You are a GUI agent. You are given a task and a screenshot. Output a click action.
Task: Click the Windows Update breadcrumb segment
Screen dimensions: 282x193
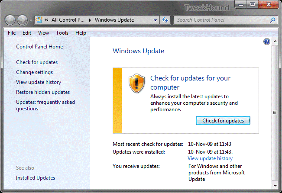coord(114,20)
